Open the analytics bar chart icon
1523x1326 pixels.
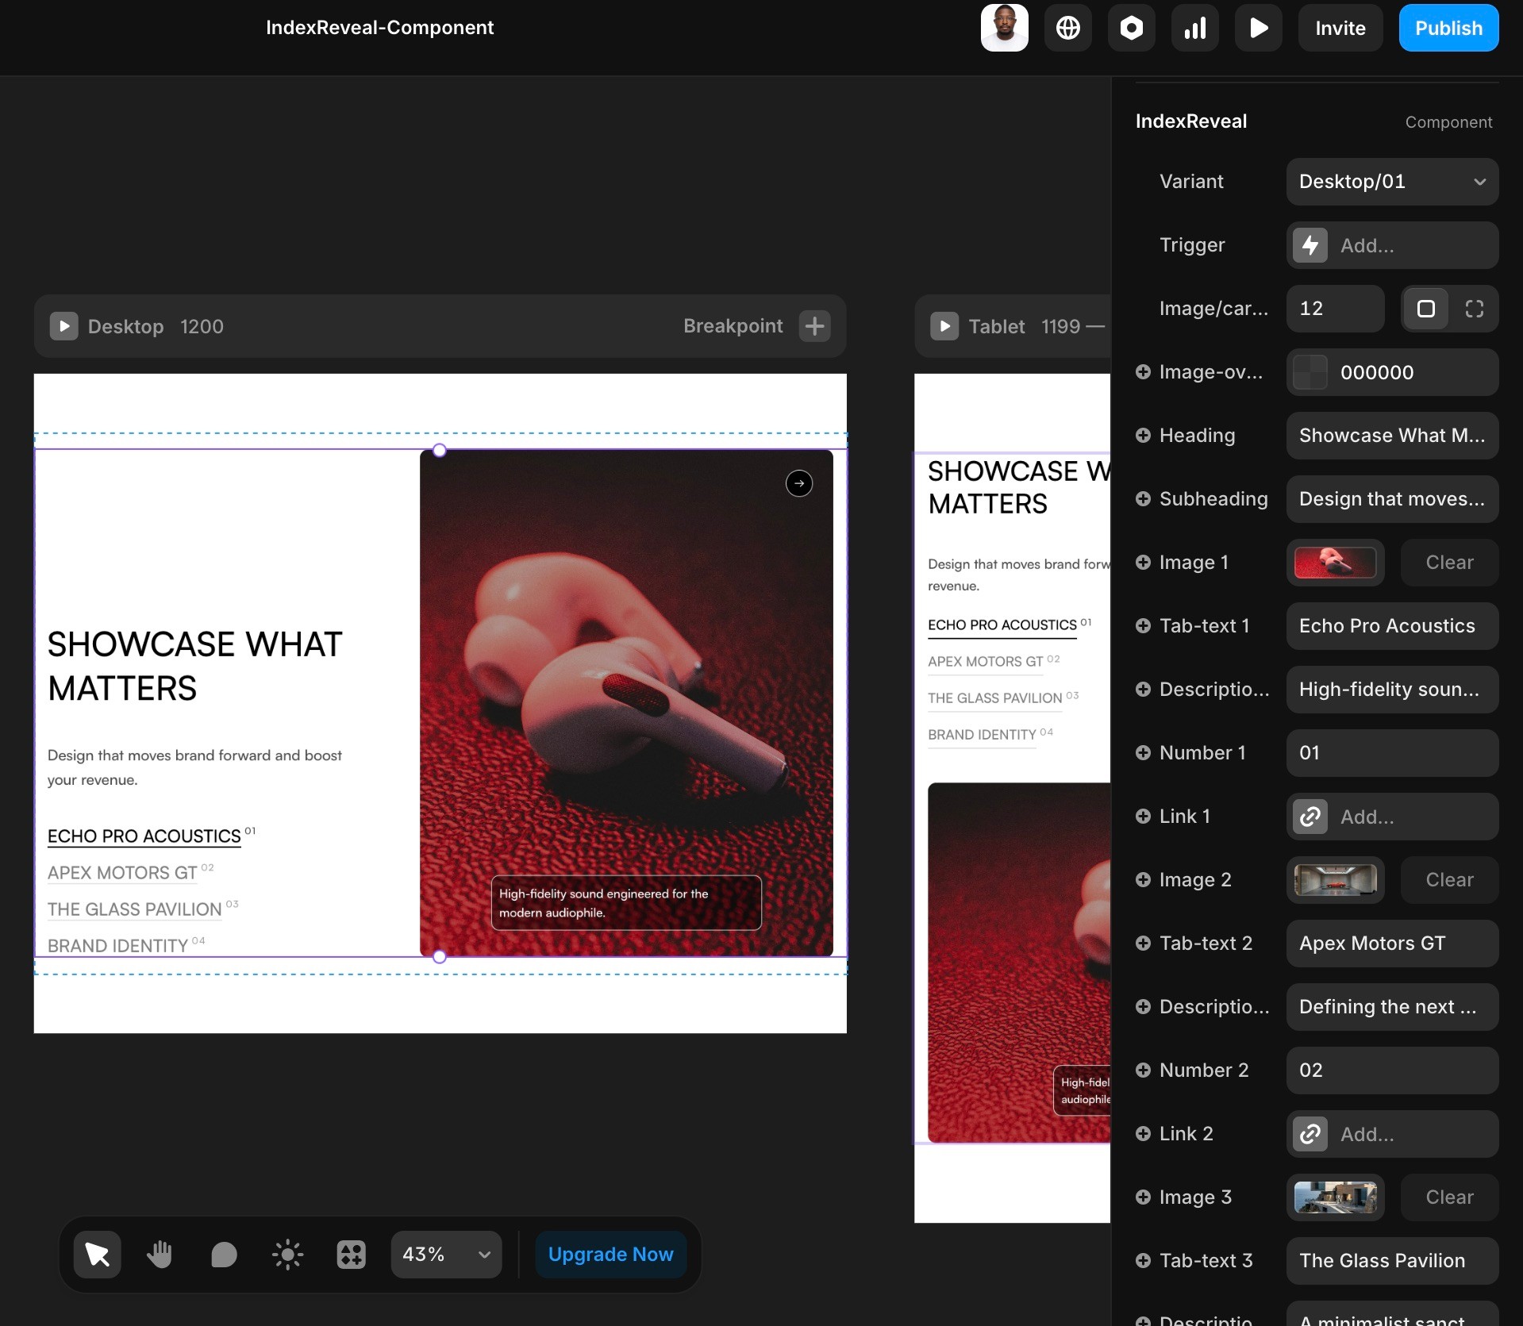click(1194, 28)
